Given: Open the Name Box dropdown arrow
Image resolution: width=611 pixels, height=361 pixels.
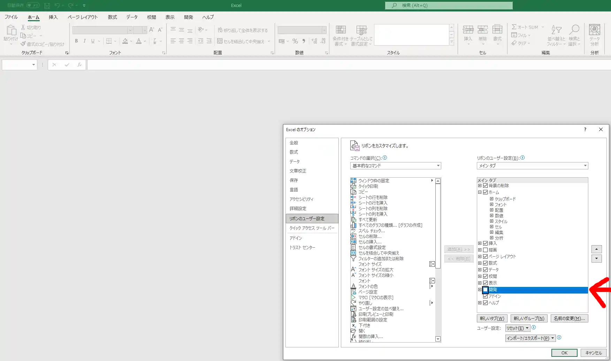Looking at the screenshot, I should click(33, 65).
